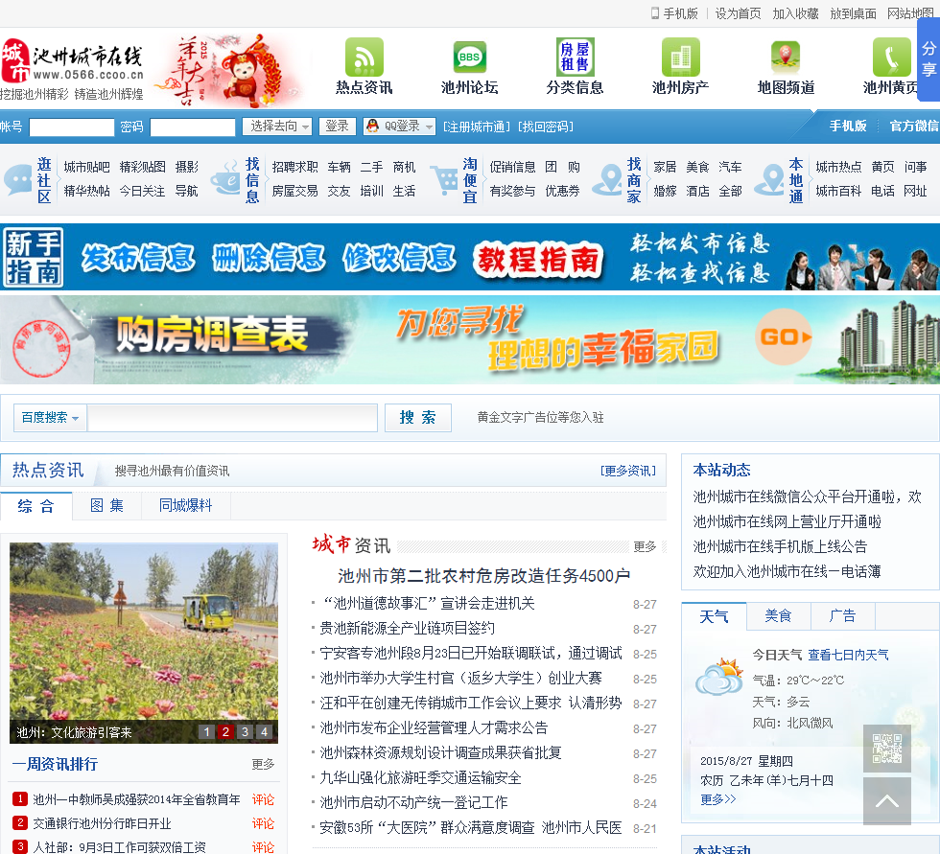Focus the 帐号 input field
940x854 pixels.
(71, 127)
